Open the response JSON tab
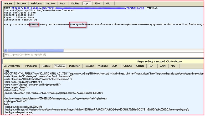Image resolution: width=205 pixels, height=116 pixels. coord(163,66)
